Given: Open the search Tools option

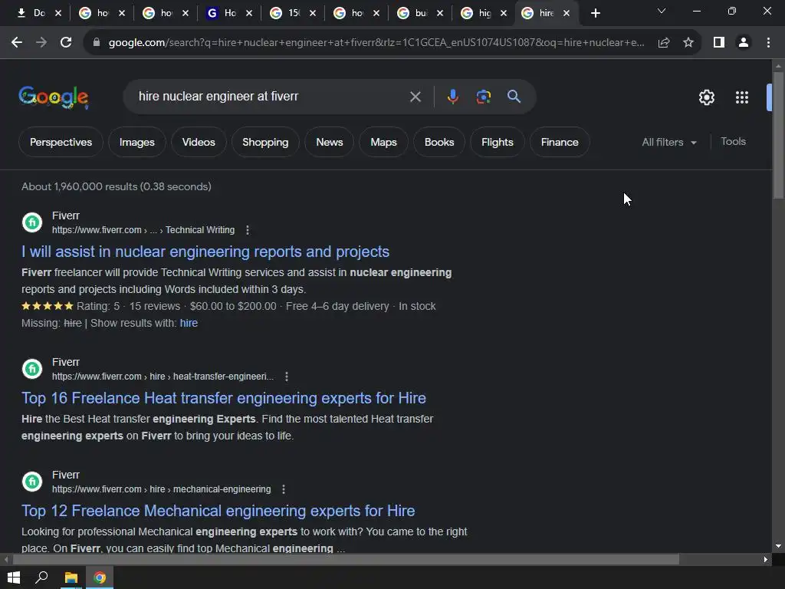Looking at the screenshot, I should [733, 142].
